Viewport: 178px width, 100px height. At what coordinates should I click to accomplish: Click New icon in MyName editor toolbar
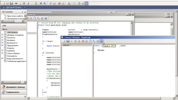tap(64, 41)
